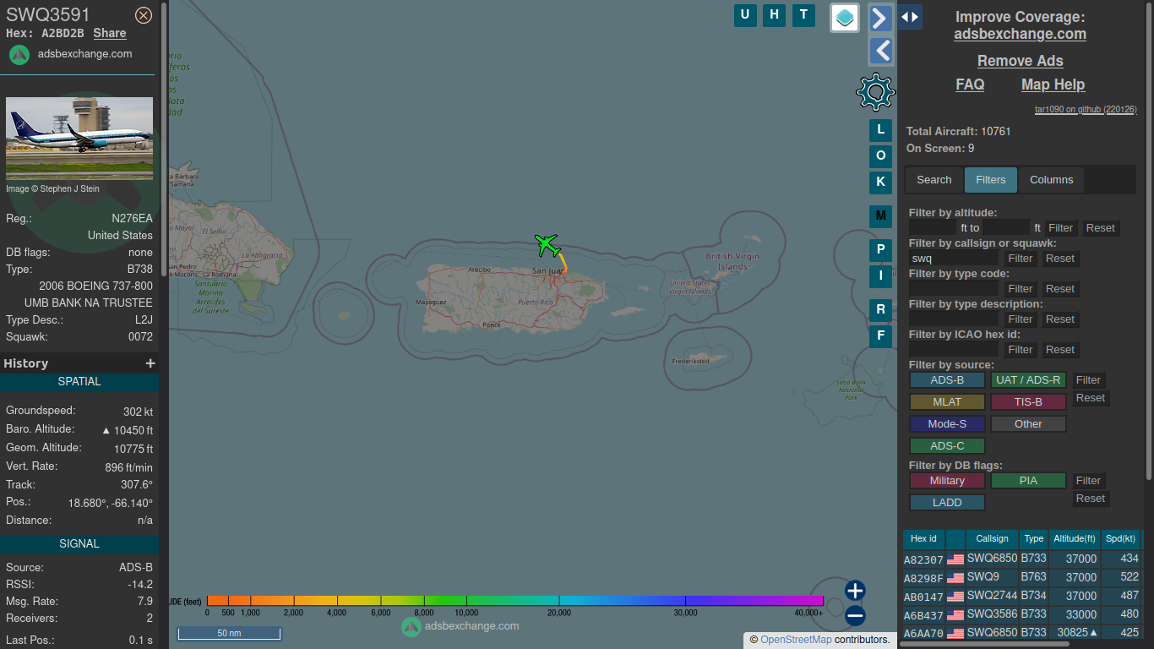Open the map layer switcher
Image resolution: width=1154 pixels, height=649 pixels.
tap(845, 18)
